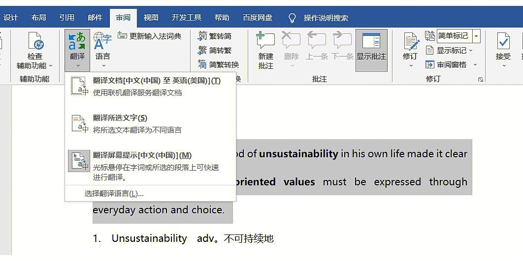The width and height of the screenshot is (523, 261).
Task: Open the 帮助 tab
Action: (x=222, y=18)
